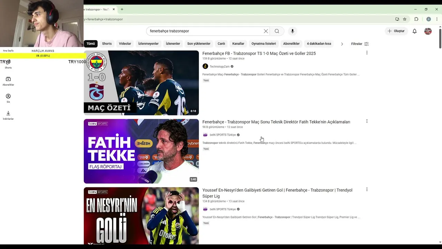442x249 pixels.
Task: Click '134 B görüntüleme' view count text
Action: pyautogui.click(x=214, y=201)
